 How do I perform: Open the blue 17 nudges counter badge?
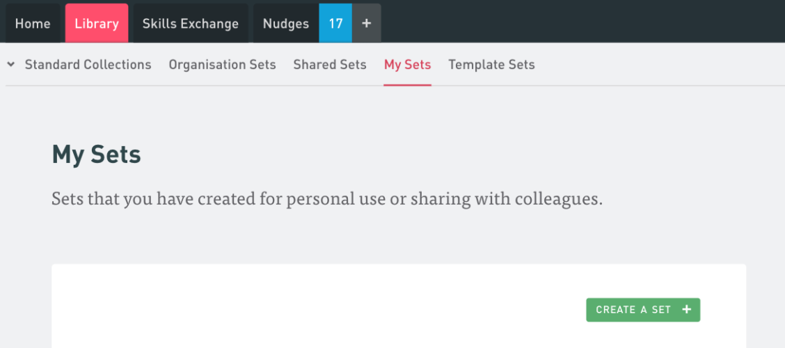[335, 24]
